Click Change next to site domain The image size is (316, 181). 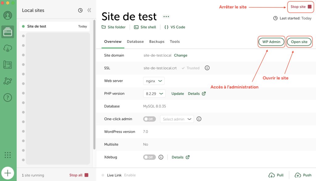pyautogui.click(x=181, y=56)
